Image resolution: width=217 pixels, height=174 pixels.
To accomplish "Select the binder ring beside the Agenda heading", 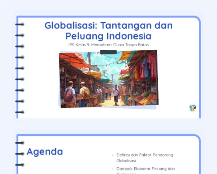I will (20, 154).
